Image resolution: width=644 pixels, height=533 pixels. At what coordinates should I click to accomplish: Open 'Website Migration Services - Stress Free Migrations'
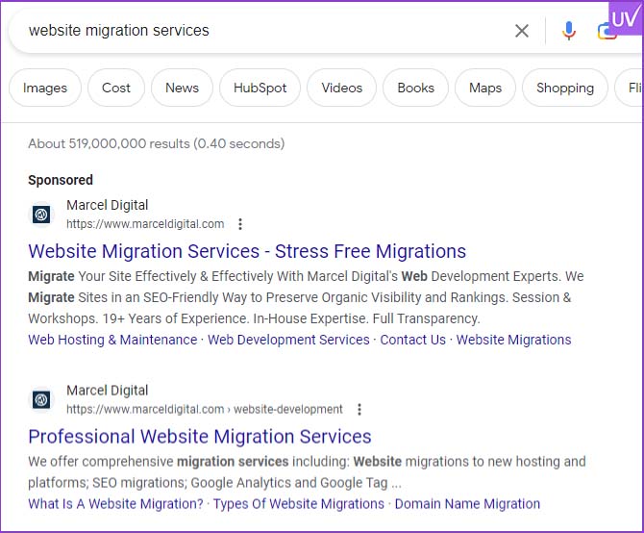[247, 251]
